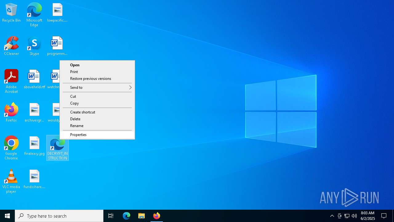Open the Recycle Bin desktop icon
Viewport: 394px width, 222px height.
tap(11, 13)
